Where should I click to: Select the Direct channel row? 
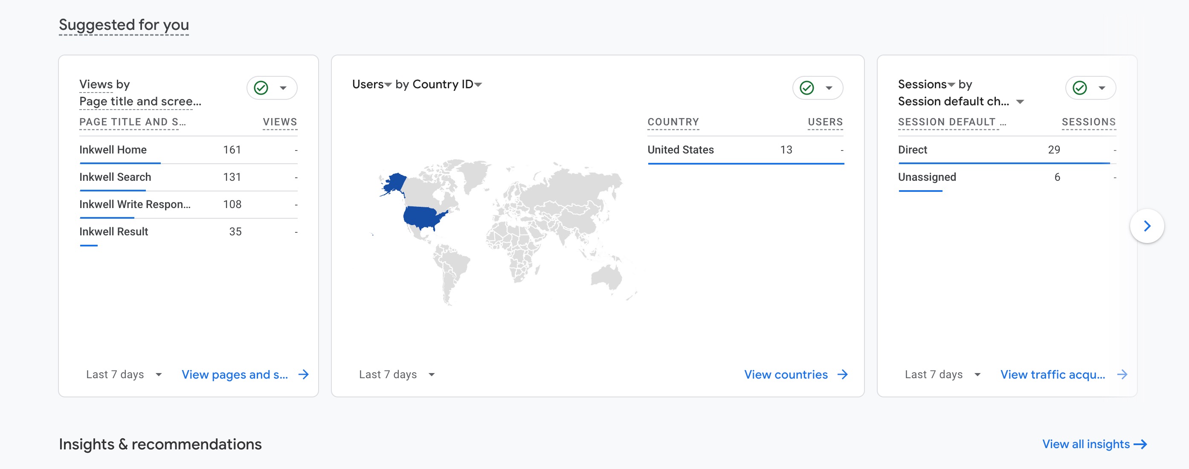click(1007, 150)
